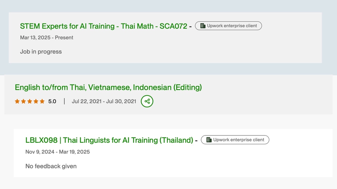The height and width of the screenshot is (189, 337).
Task: Open the English to/from Thai, Vietnamese, Indonesian job
Action: [108, 87]
